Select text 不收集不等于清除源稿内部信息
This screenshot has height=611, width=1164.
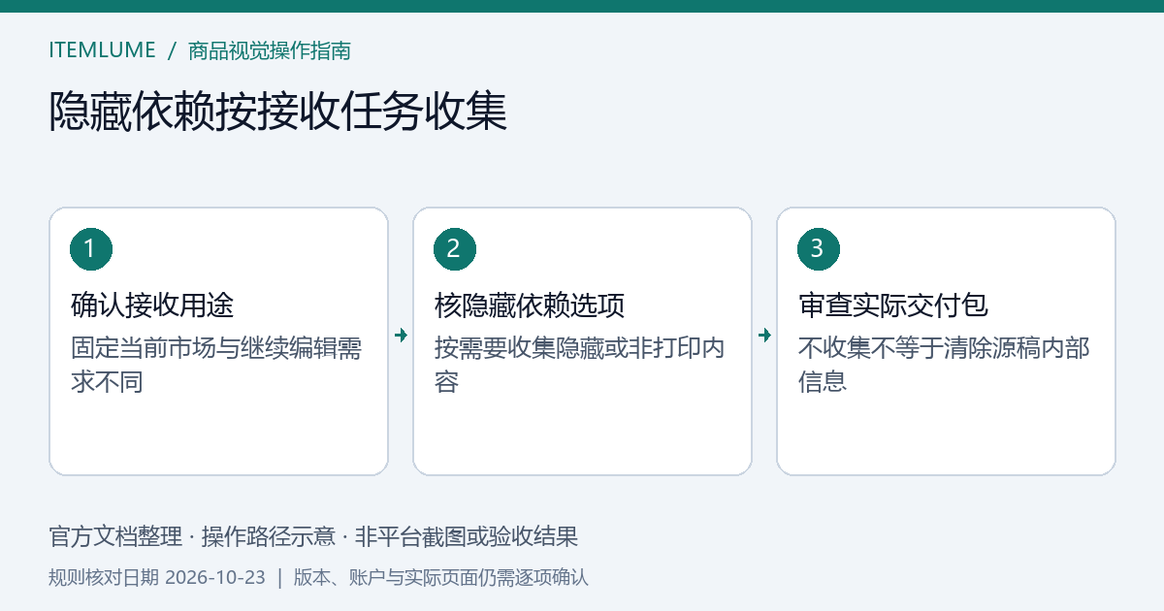(x=944, y=365)
